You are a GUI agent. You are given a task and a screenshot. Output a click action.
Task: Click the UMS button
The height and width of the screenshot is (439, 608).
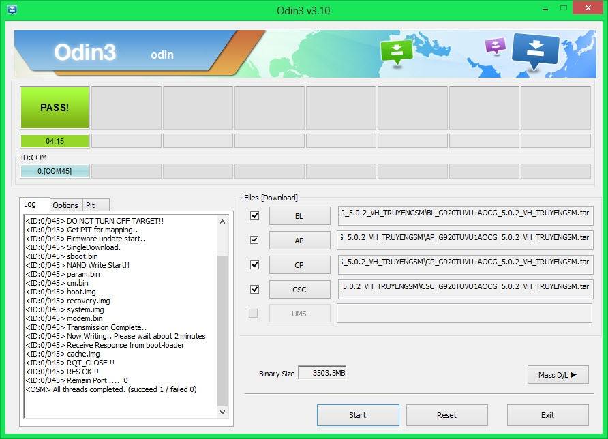[x=300, y=314]
